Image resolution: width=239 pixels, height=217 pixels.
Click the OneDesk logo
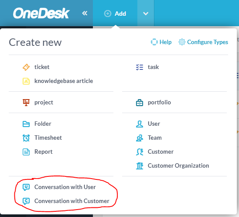point(41,13)
